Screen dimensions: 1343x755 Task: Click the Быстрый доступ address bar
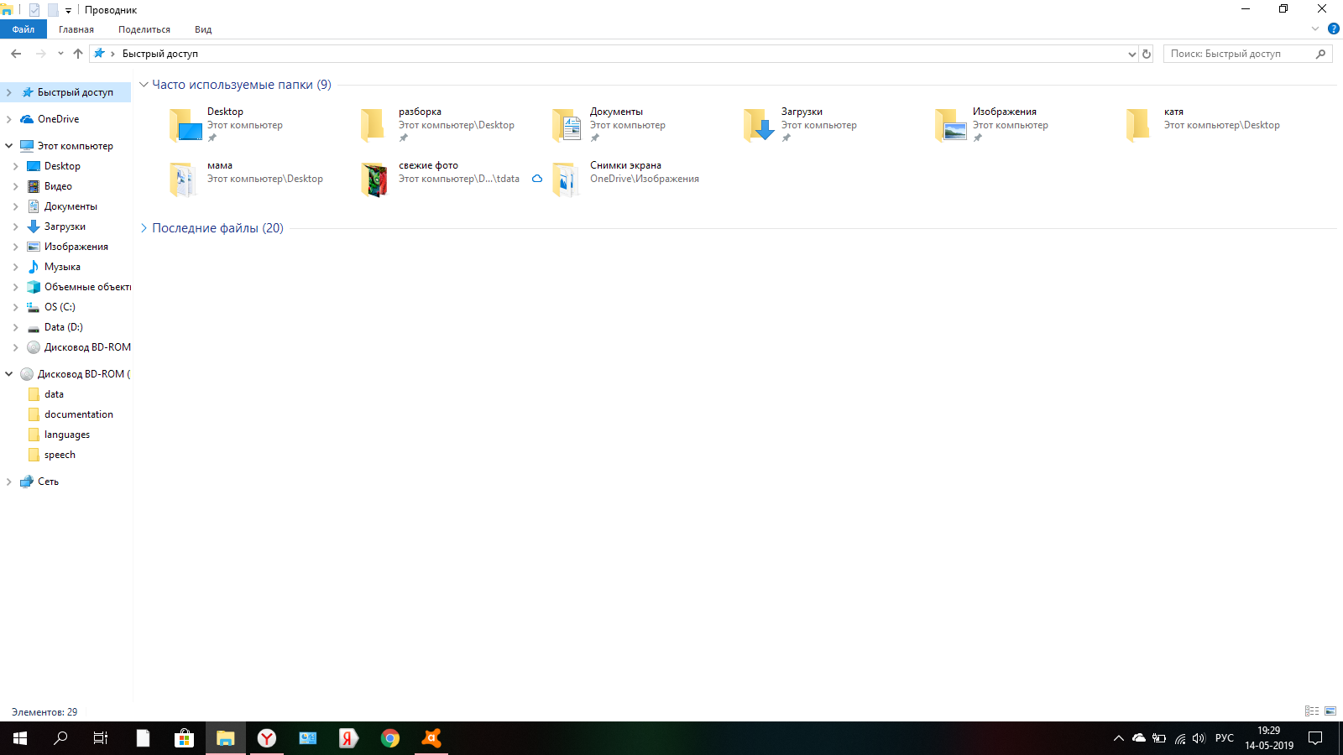(613, 54)
